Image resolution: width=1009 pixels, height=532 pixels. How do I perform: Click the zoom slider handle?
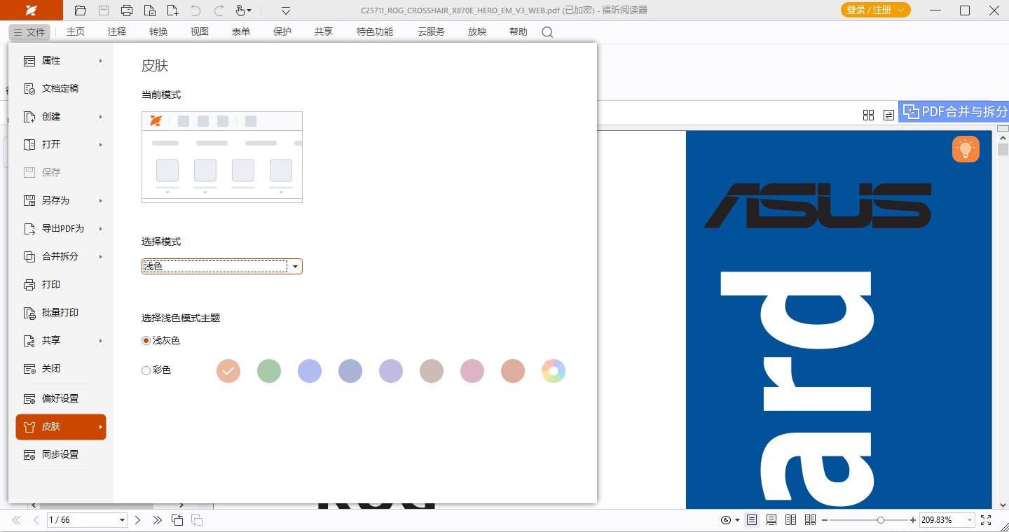coord(881,520)
